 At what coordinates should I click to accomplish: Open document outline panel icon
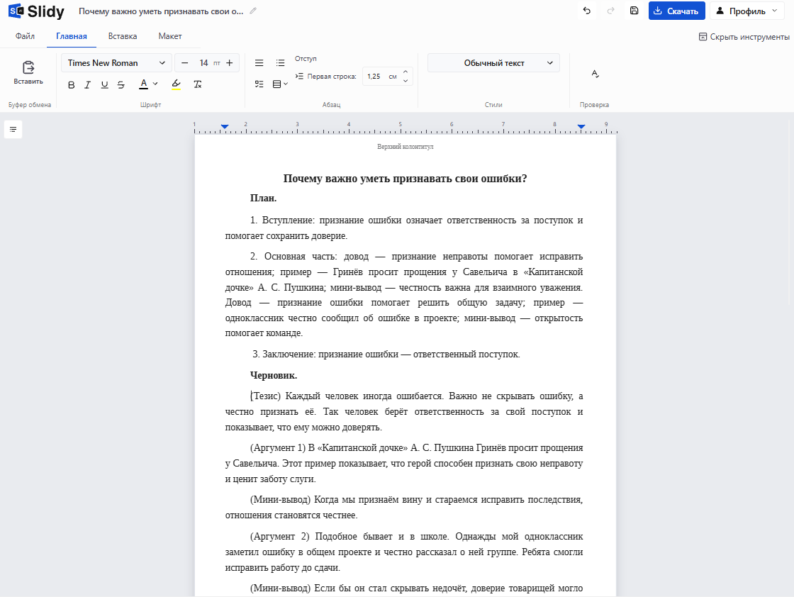click(x=13, y=130)
